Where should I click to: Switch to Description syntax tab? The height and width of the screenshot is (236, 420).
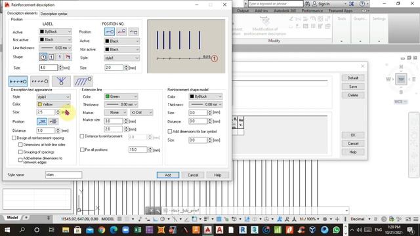[54, 14]
